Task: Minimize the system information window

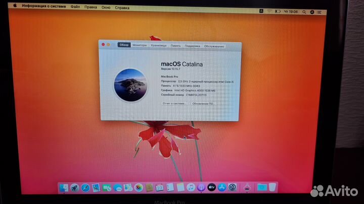Action: (108, 45)
